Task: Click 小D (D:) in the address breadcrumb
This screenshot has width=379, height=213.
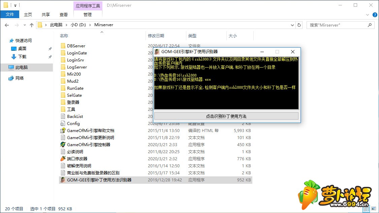Action: coord(78,25)
